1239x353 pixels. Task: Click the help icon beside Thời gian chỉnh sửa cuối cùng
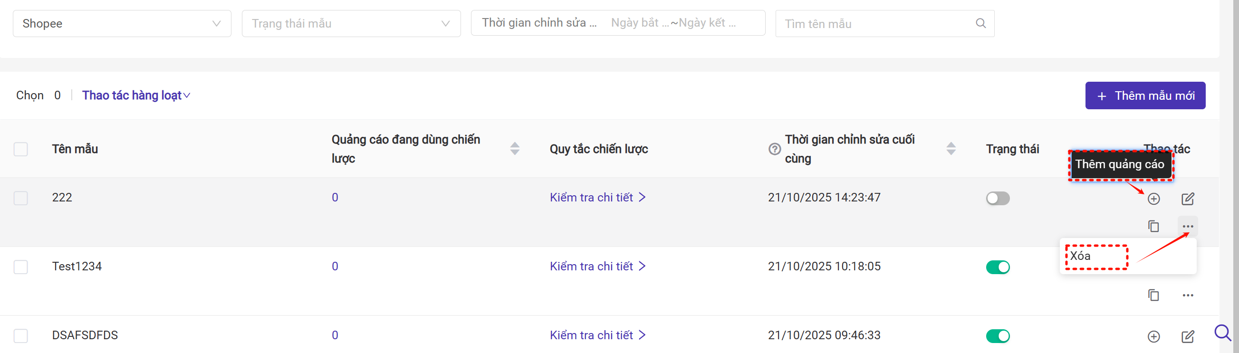[774, 149]
